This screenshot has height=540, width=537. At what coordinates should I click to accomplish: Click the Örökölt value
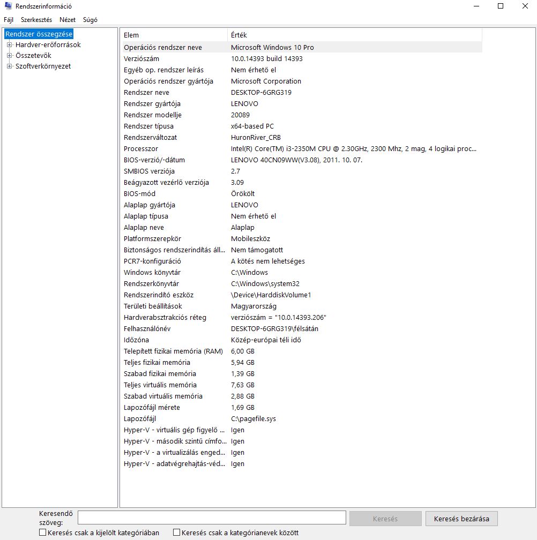click(x=243, y=193)
